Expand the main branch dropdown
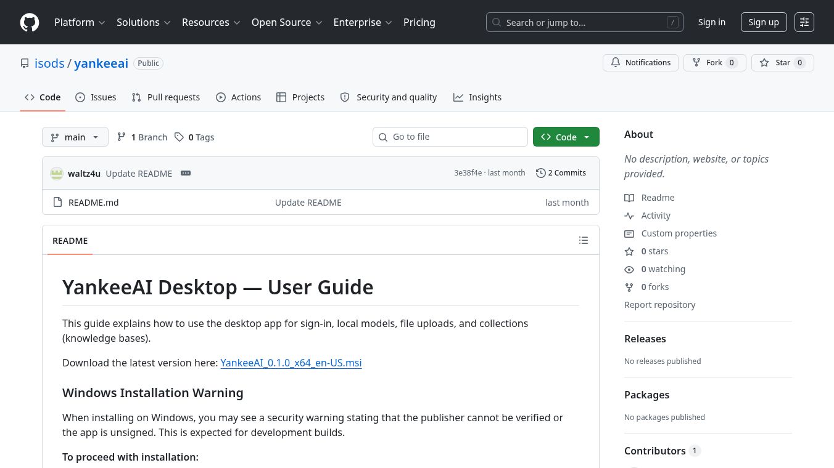This screenshot has height=468, width=834. 75,137
